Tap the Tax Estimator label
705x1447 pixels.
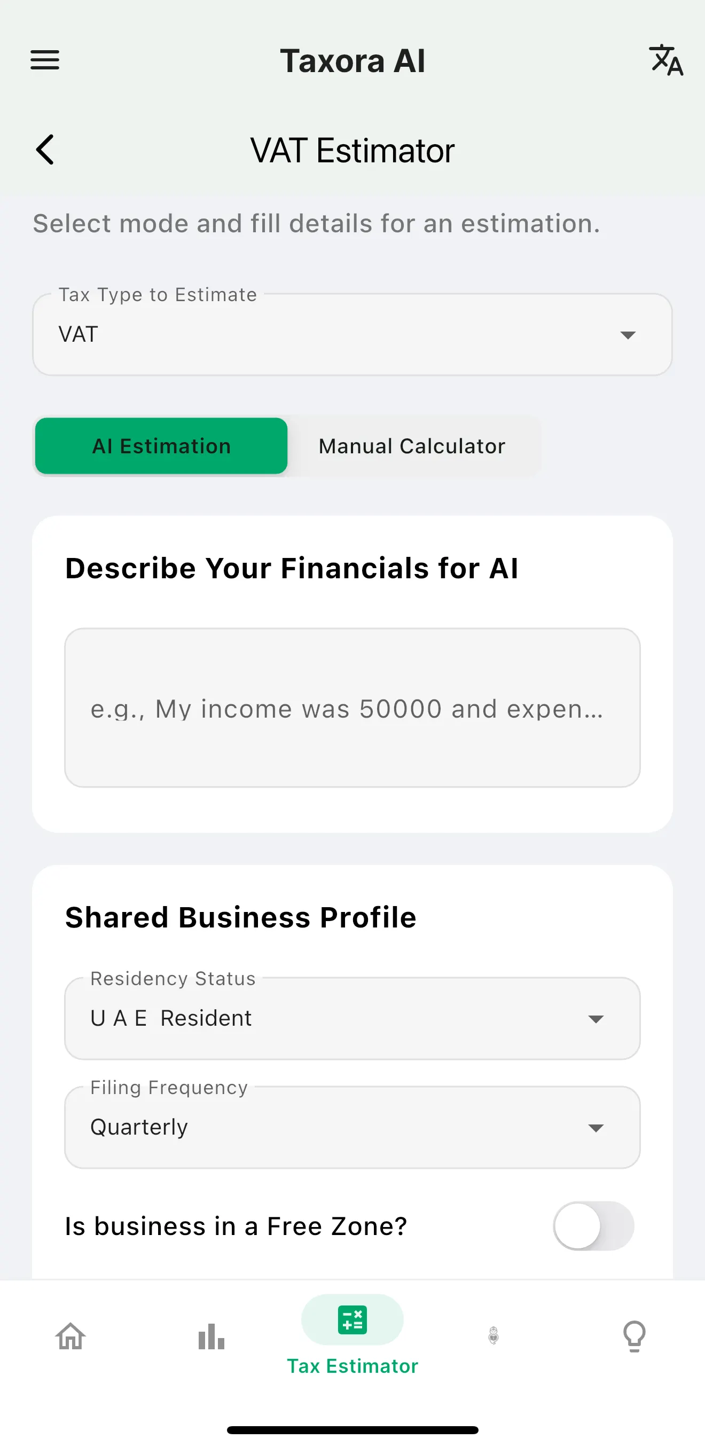(x=353, y=1365)
